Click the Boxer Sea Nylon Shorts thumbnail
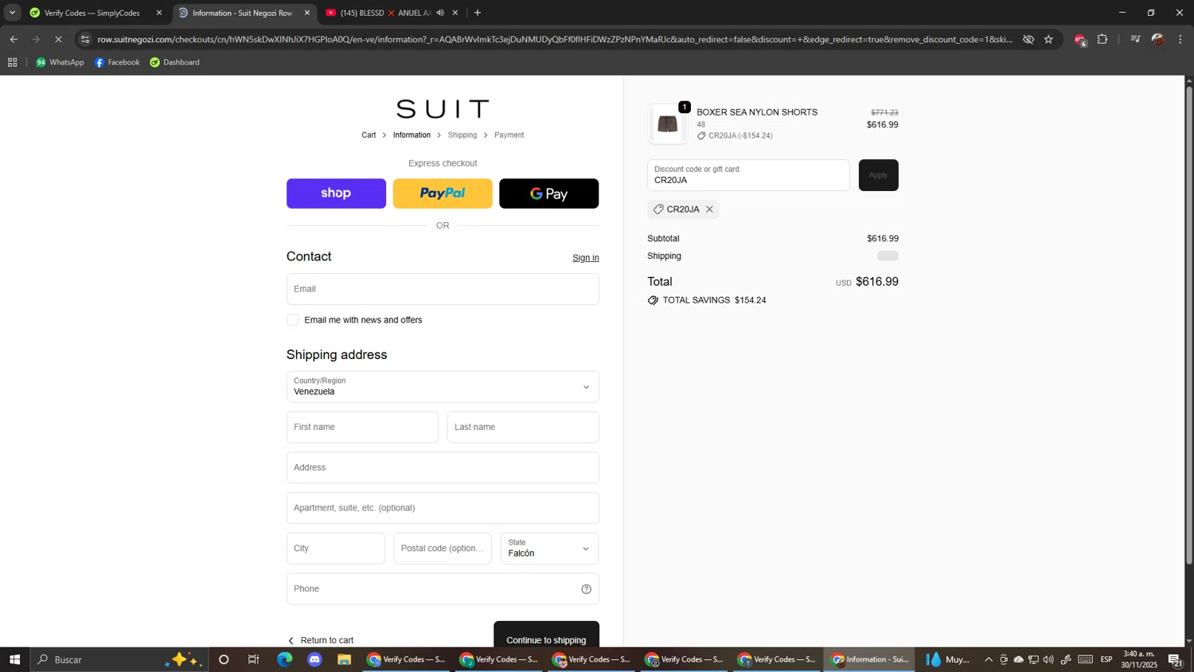The height and width of the screenshot is (672, 1194). coord(667,124)
